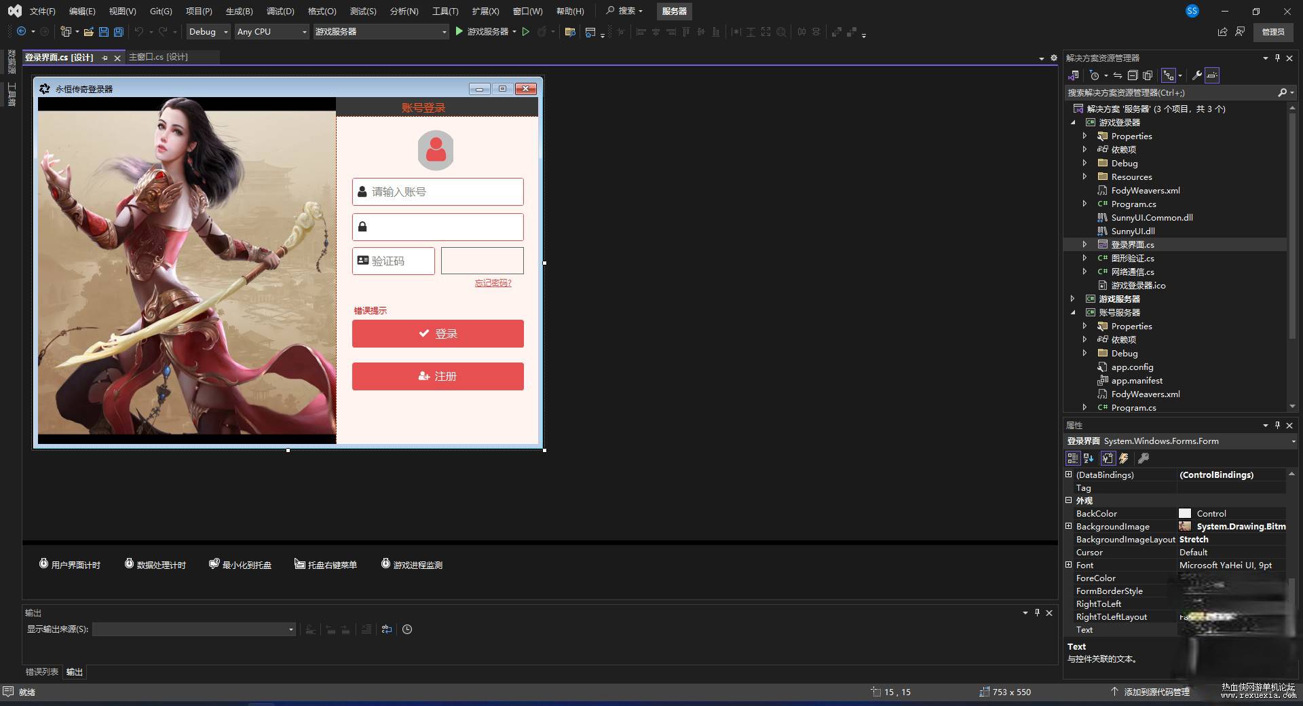Click the BackColor Control color swatch
The height and width of the screenshot is (706, 1303).
(1185, 513)
